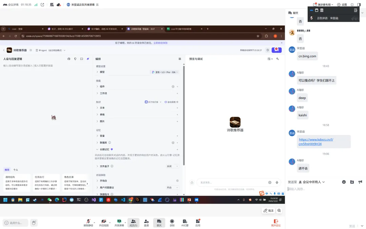Open the 豆包 1.5 Pro 32k model dropdown
Viewport: 366px width, 229px height.
[x=165, y=72]
